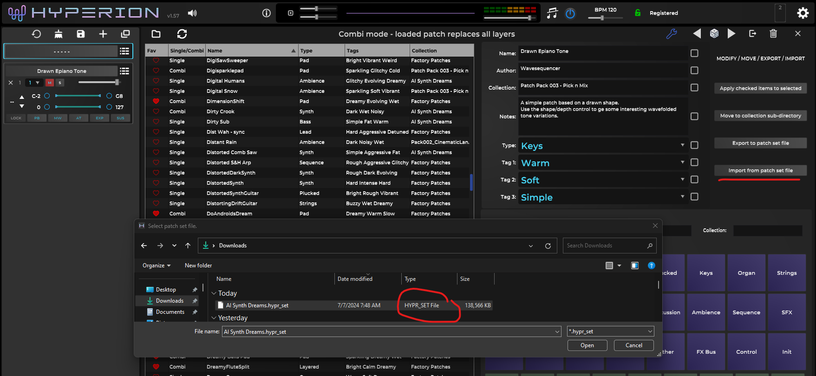This screenshot has height=376, width=816.
Task: Click the export arrow icon in patch toolbar
Action: (x=753, y=33)
